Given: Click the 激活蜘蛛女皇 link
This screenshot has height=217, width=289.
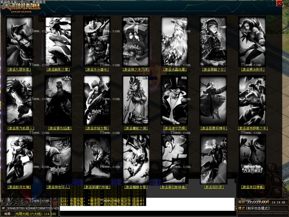Looking at the screenshot, I should pyautogui.click(x=136, y=187).
